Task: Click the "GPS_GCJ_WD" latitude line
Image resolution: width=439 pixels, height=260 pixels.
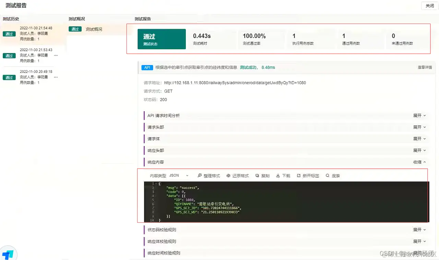Action: pos(207,212)
